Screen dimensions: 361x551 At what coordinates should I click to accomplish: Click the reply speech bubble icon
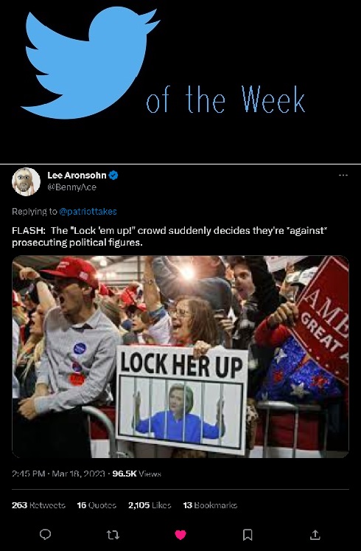[45, 535]
